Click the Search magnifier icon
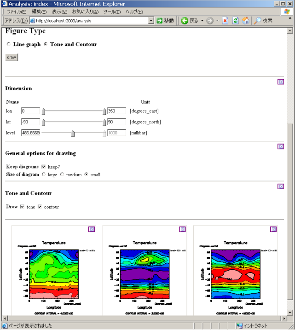Screen dimensions: 295x330 point(257,21)
